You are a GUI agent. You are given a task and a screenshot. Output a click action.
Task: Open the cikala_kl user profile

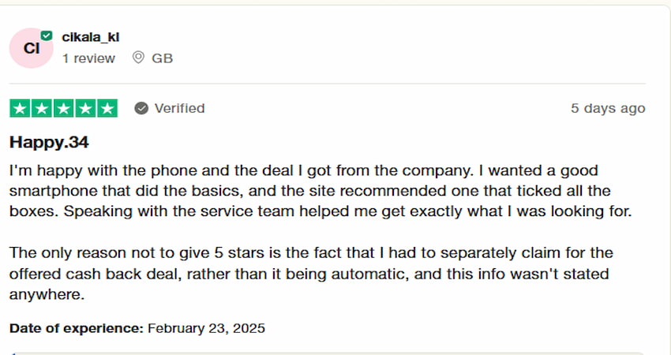pos(90,37)
